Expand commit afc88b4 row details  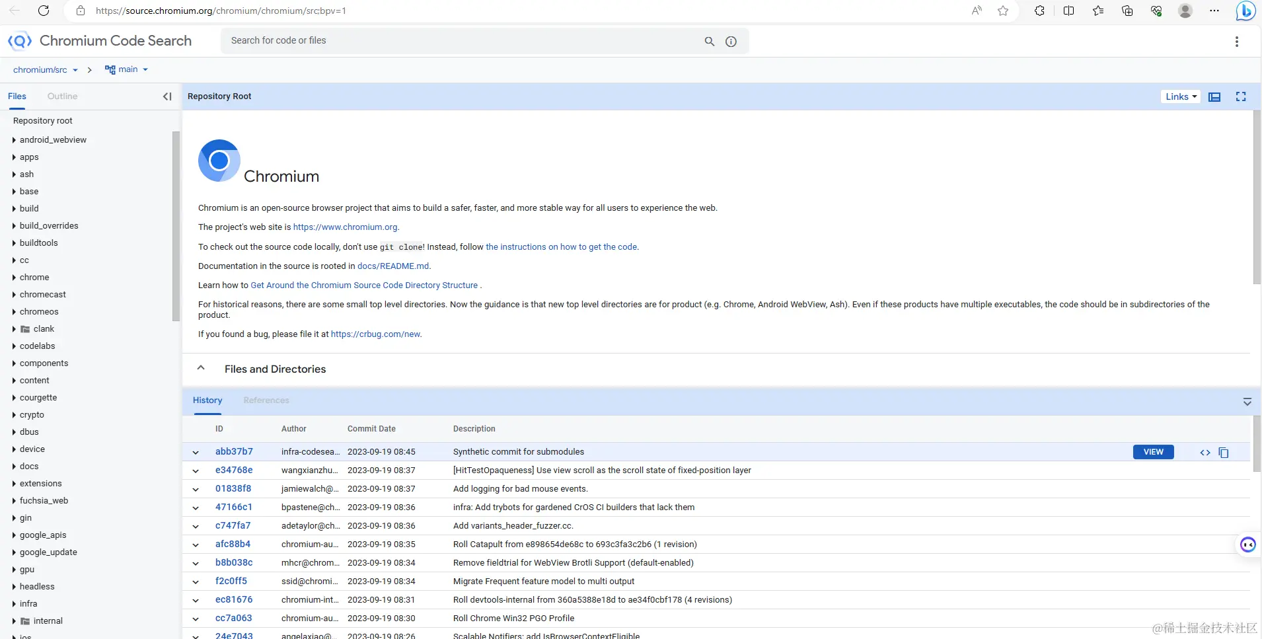point(196,545)
